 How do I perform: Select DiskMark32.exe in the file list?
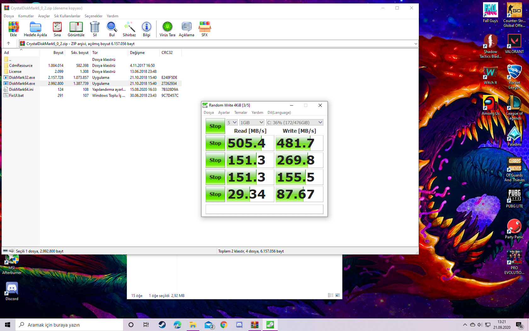coord(22,78)
